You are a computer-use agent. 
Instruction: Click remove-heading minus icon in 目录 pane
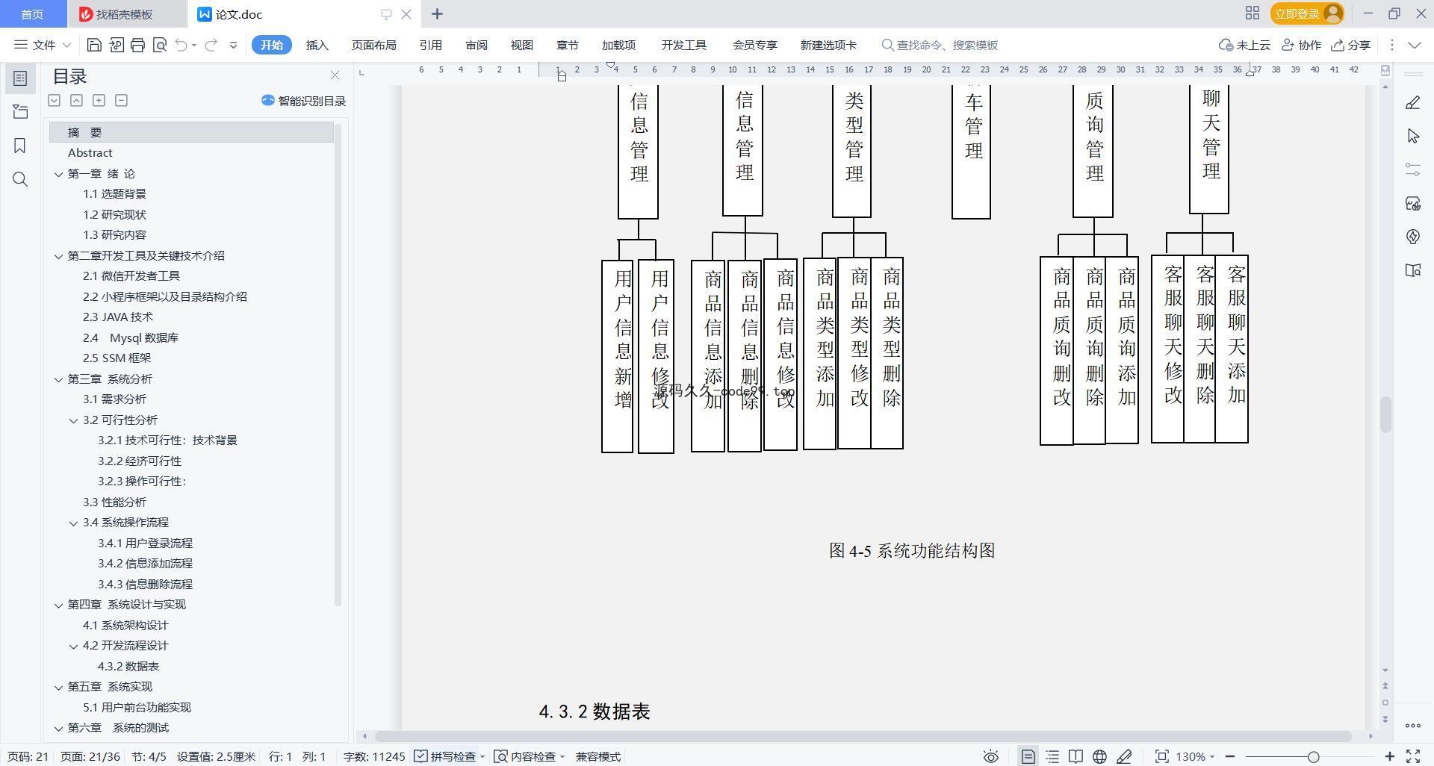tap(121, 100)
